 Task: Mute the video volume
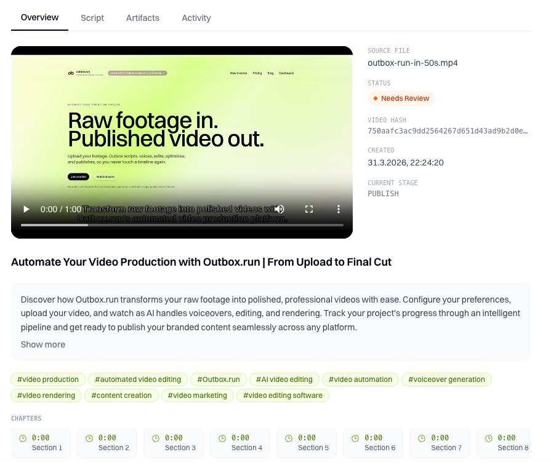(x=280, y=209)
